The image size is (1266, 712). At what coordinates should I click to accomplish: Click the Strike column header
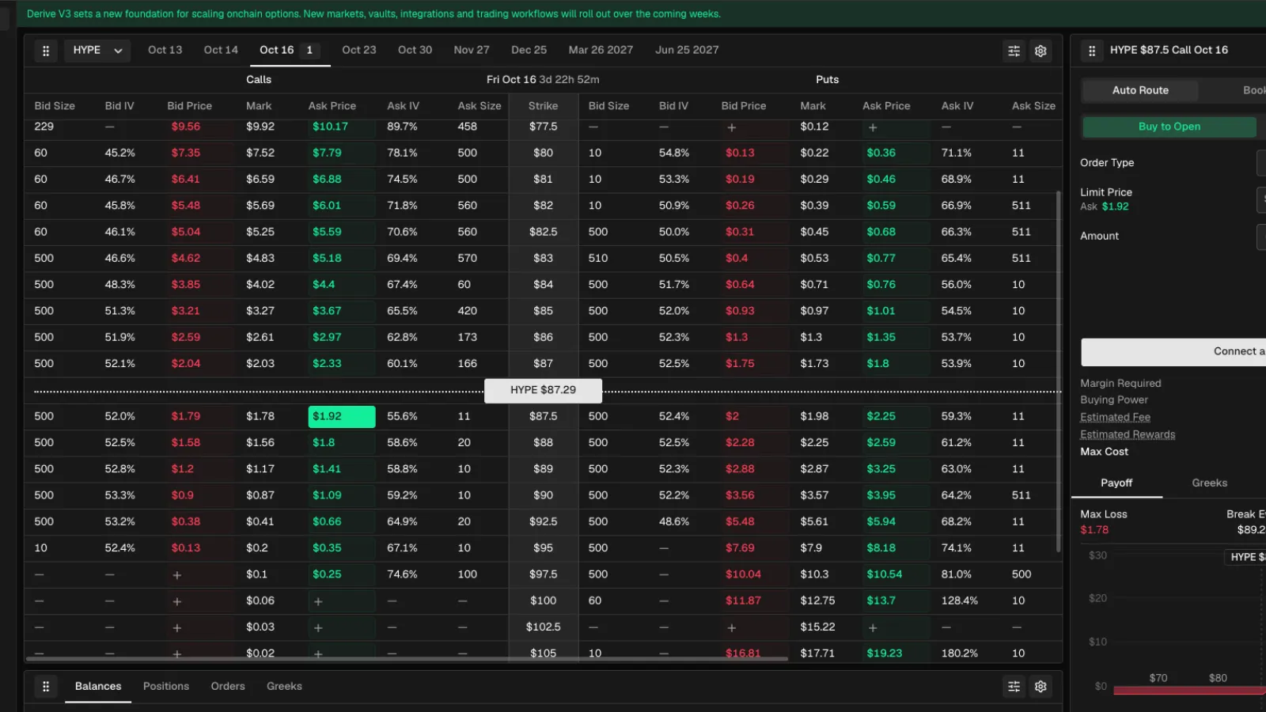click(543, 106)
